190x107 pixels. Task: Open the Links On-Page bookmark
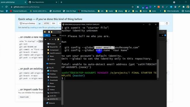[69, 11]
